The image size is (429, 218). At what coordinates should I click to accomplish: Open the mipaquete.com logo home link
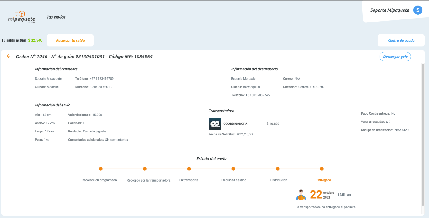coord(22,17)
